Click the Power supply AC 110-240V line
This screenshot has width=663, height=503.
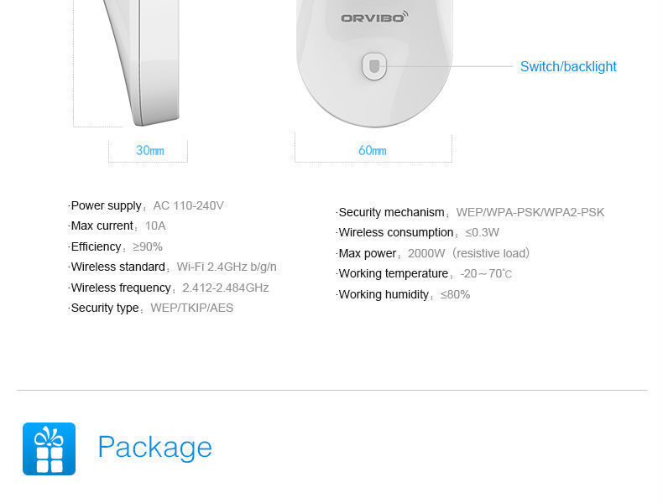147,206
